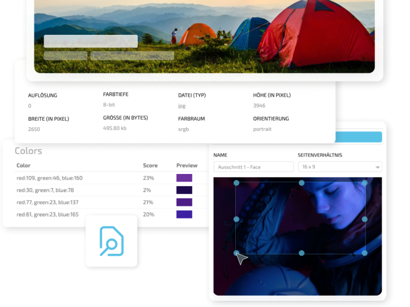The image size is (410, 307).
Task: Click the document search magnifier icon
Action: click(112, 241)
